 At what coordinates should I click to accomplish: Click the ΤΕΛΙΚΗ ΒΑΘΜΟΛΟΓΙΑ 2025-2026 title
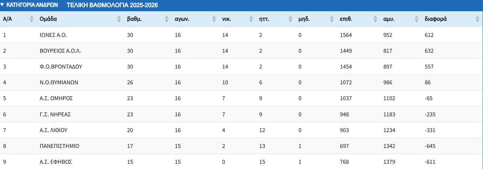[112, 5]
